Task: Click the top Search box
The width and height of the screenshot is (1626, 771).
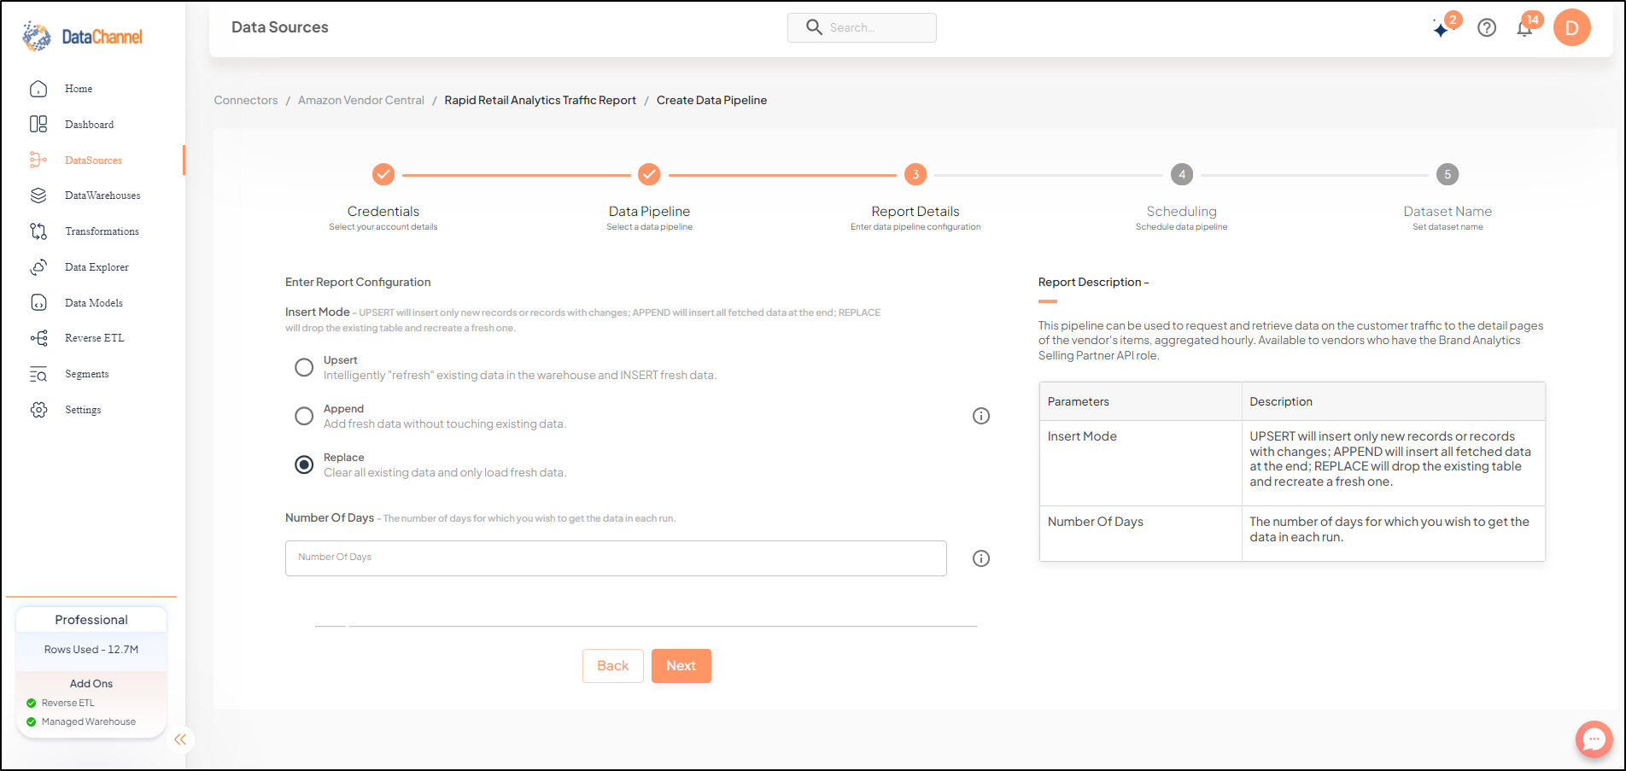Action: pyautogui.click(x=862, y=27)
